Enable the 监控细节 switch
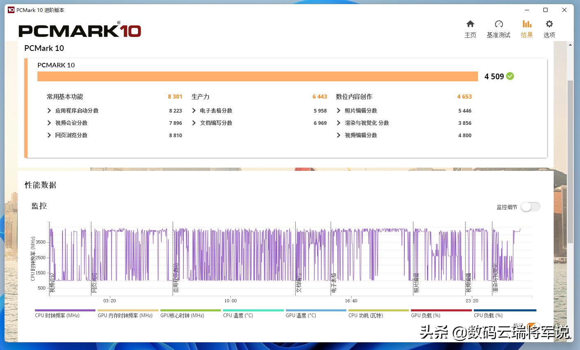The width and height of the screenshot is (580, 350). coord(530,207)
